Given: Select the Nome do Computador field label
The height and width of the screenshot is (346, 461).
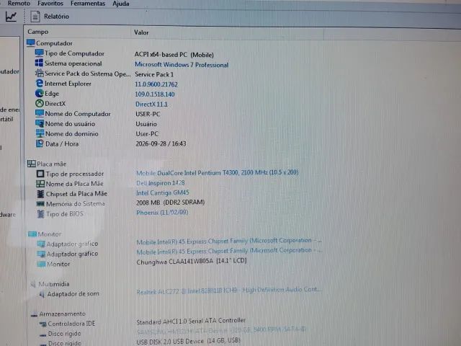Looking at the screenshot, I should tap(78, 114).
